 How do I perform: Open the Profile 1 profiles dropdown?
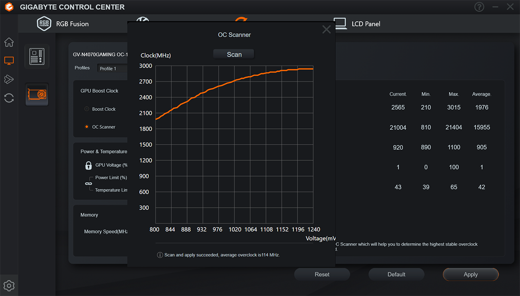tap(113, 68)
